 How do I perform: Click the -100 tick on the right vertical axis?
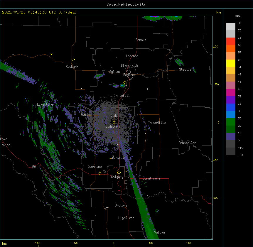point(215,198)
